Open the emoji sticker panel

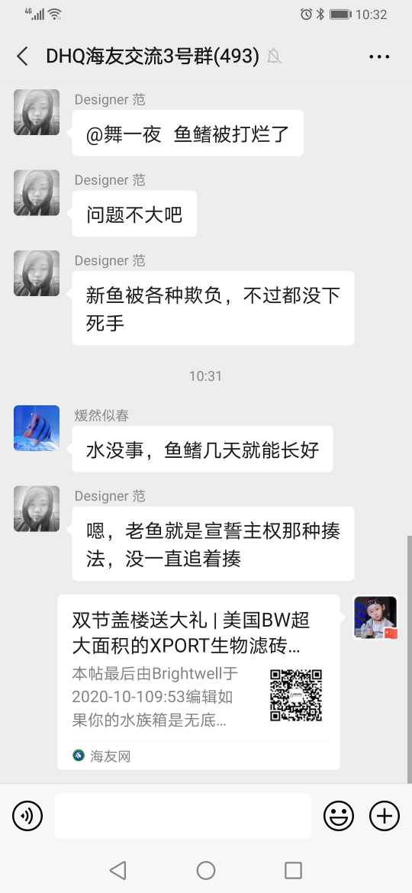[339, 816]
